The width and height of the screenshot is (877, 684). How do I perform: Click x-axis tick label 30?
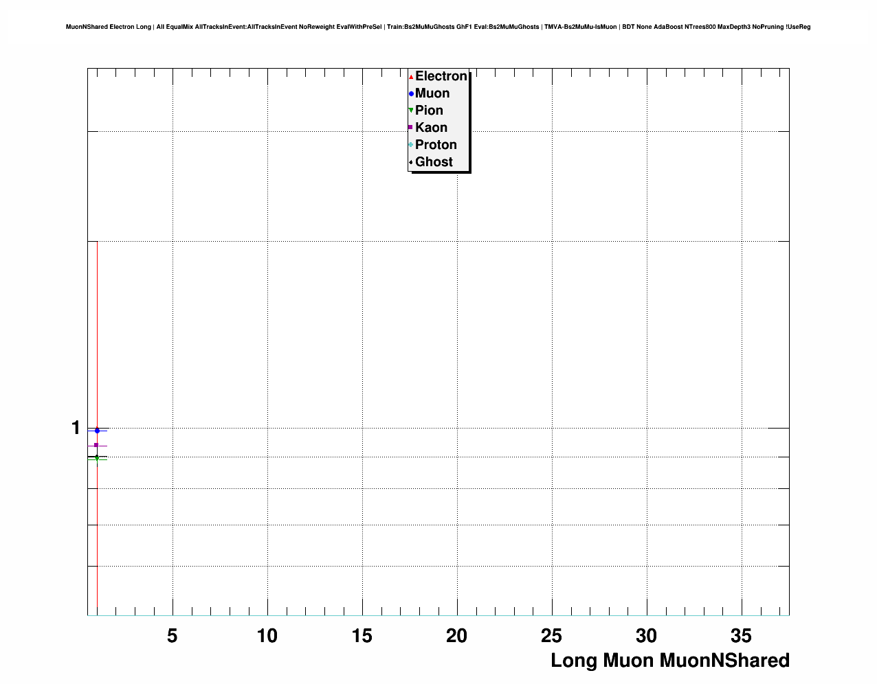[x=646, y=637]
